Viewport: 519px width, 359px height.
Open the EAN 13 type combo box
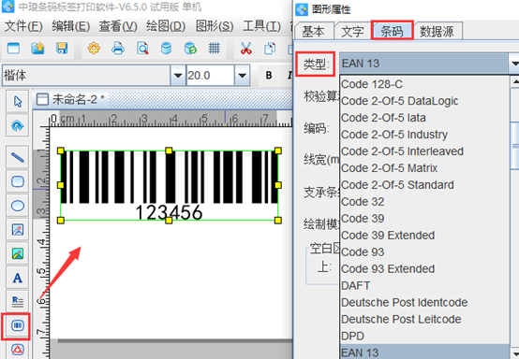click(x=429, y=63)
